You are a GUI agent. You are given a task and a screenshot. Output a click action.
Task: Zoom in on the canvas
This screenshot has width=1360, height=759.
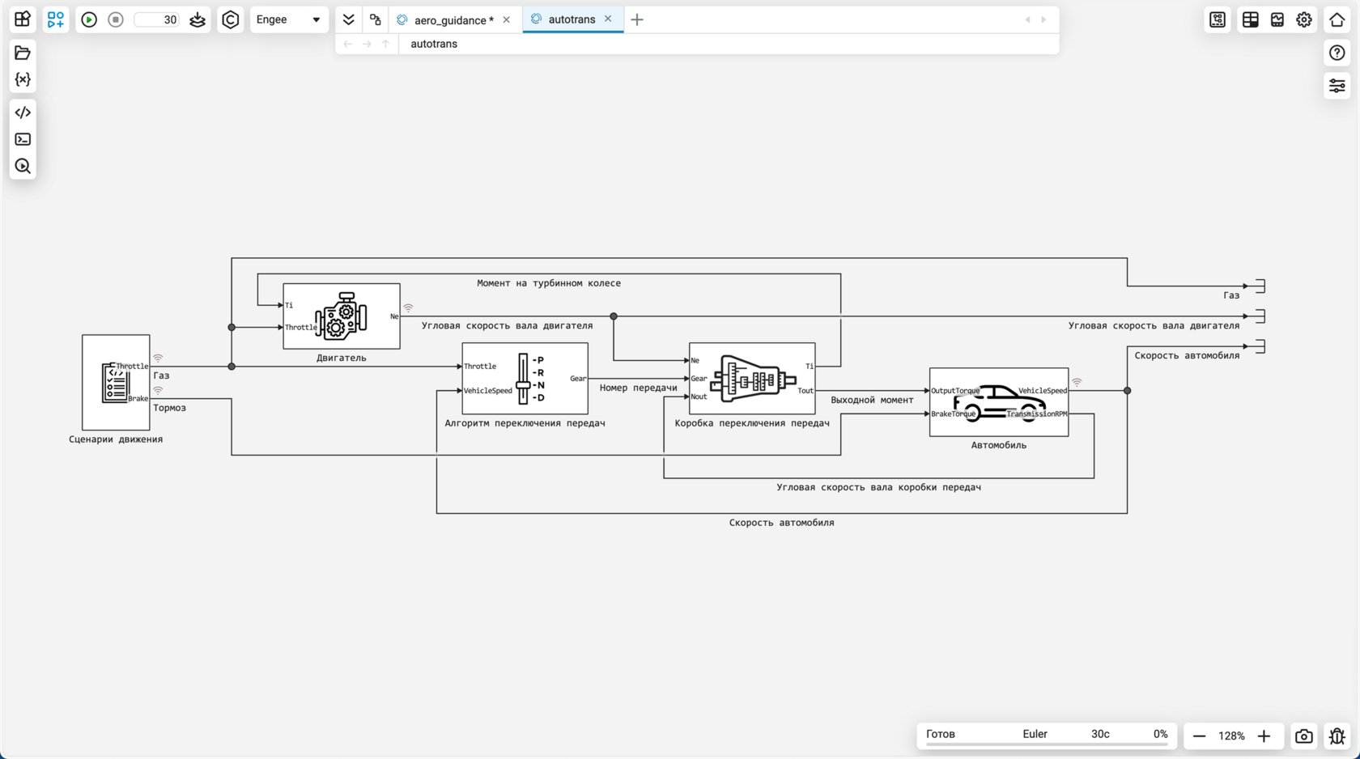click(1264, 736)
